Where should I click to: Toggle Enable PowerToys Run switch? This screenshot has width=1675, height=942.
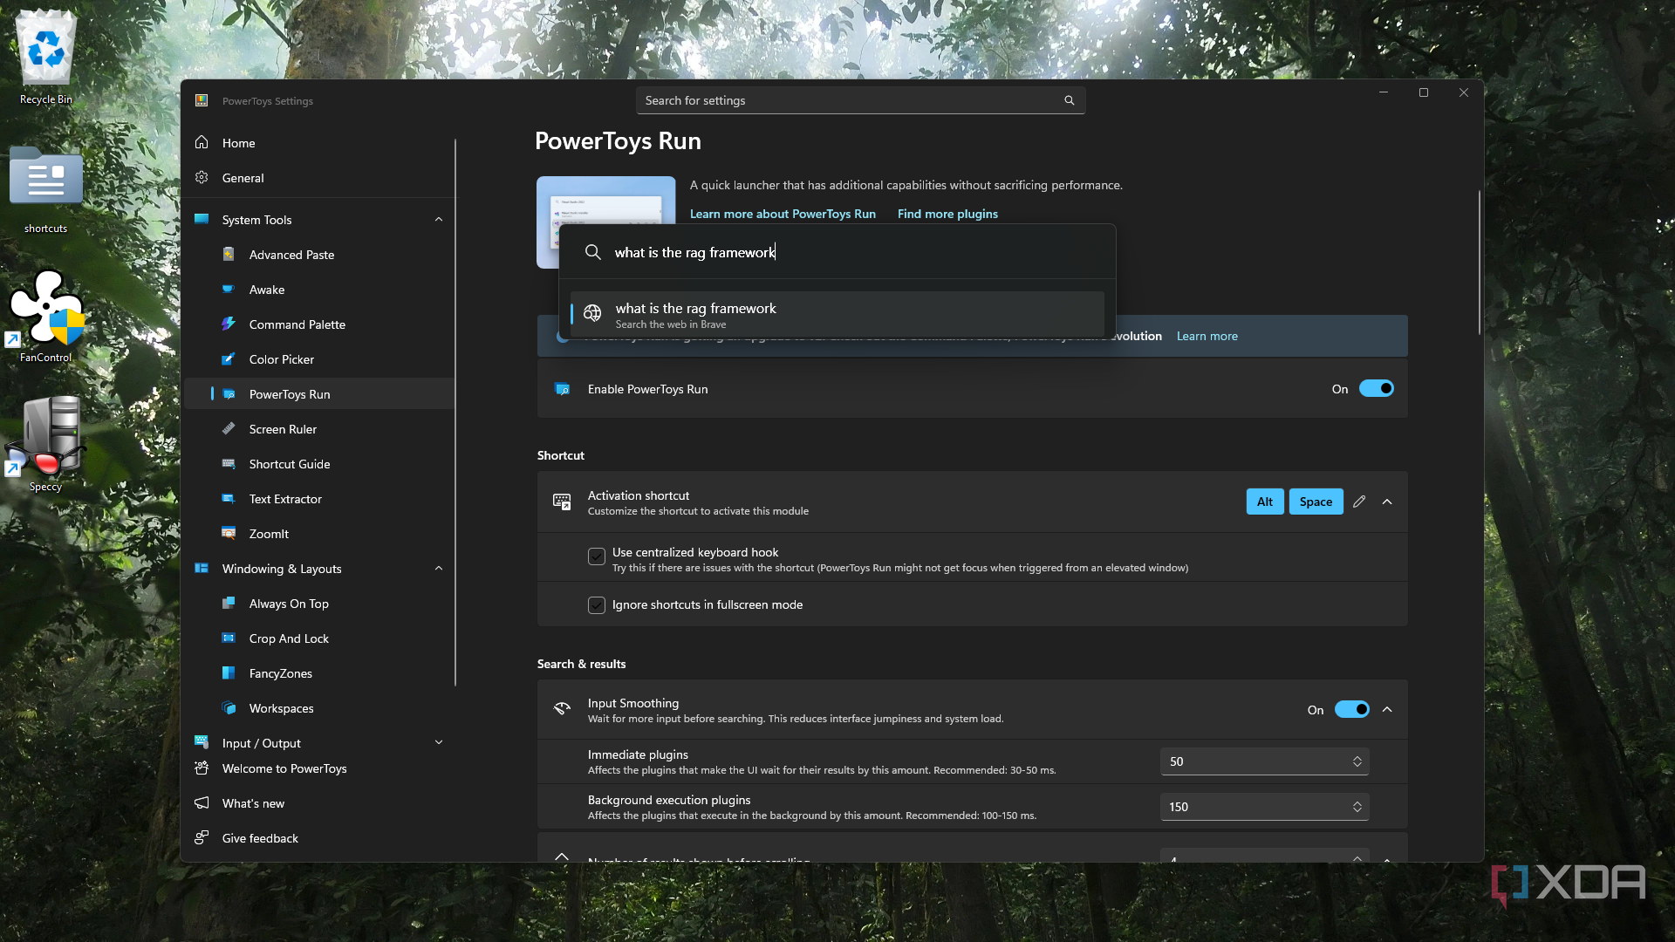tap(1376, 389)
